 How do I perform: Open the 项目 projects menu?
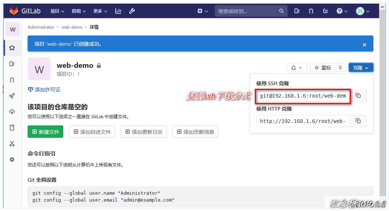57,11
